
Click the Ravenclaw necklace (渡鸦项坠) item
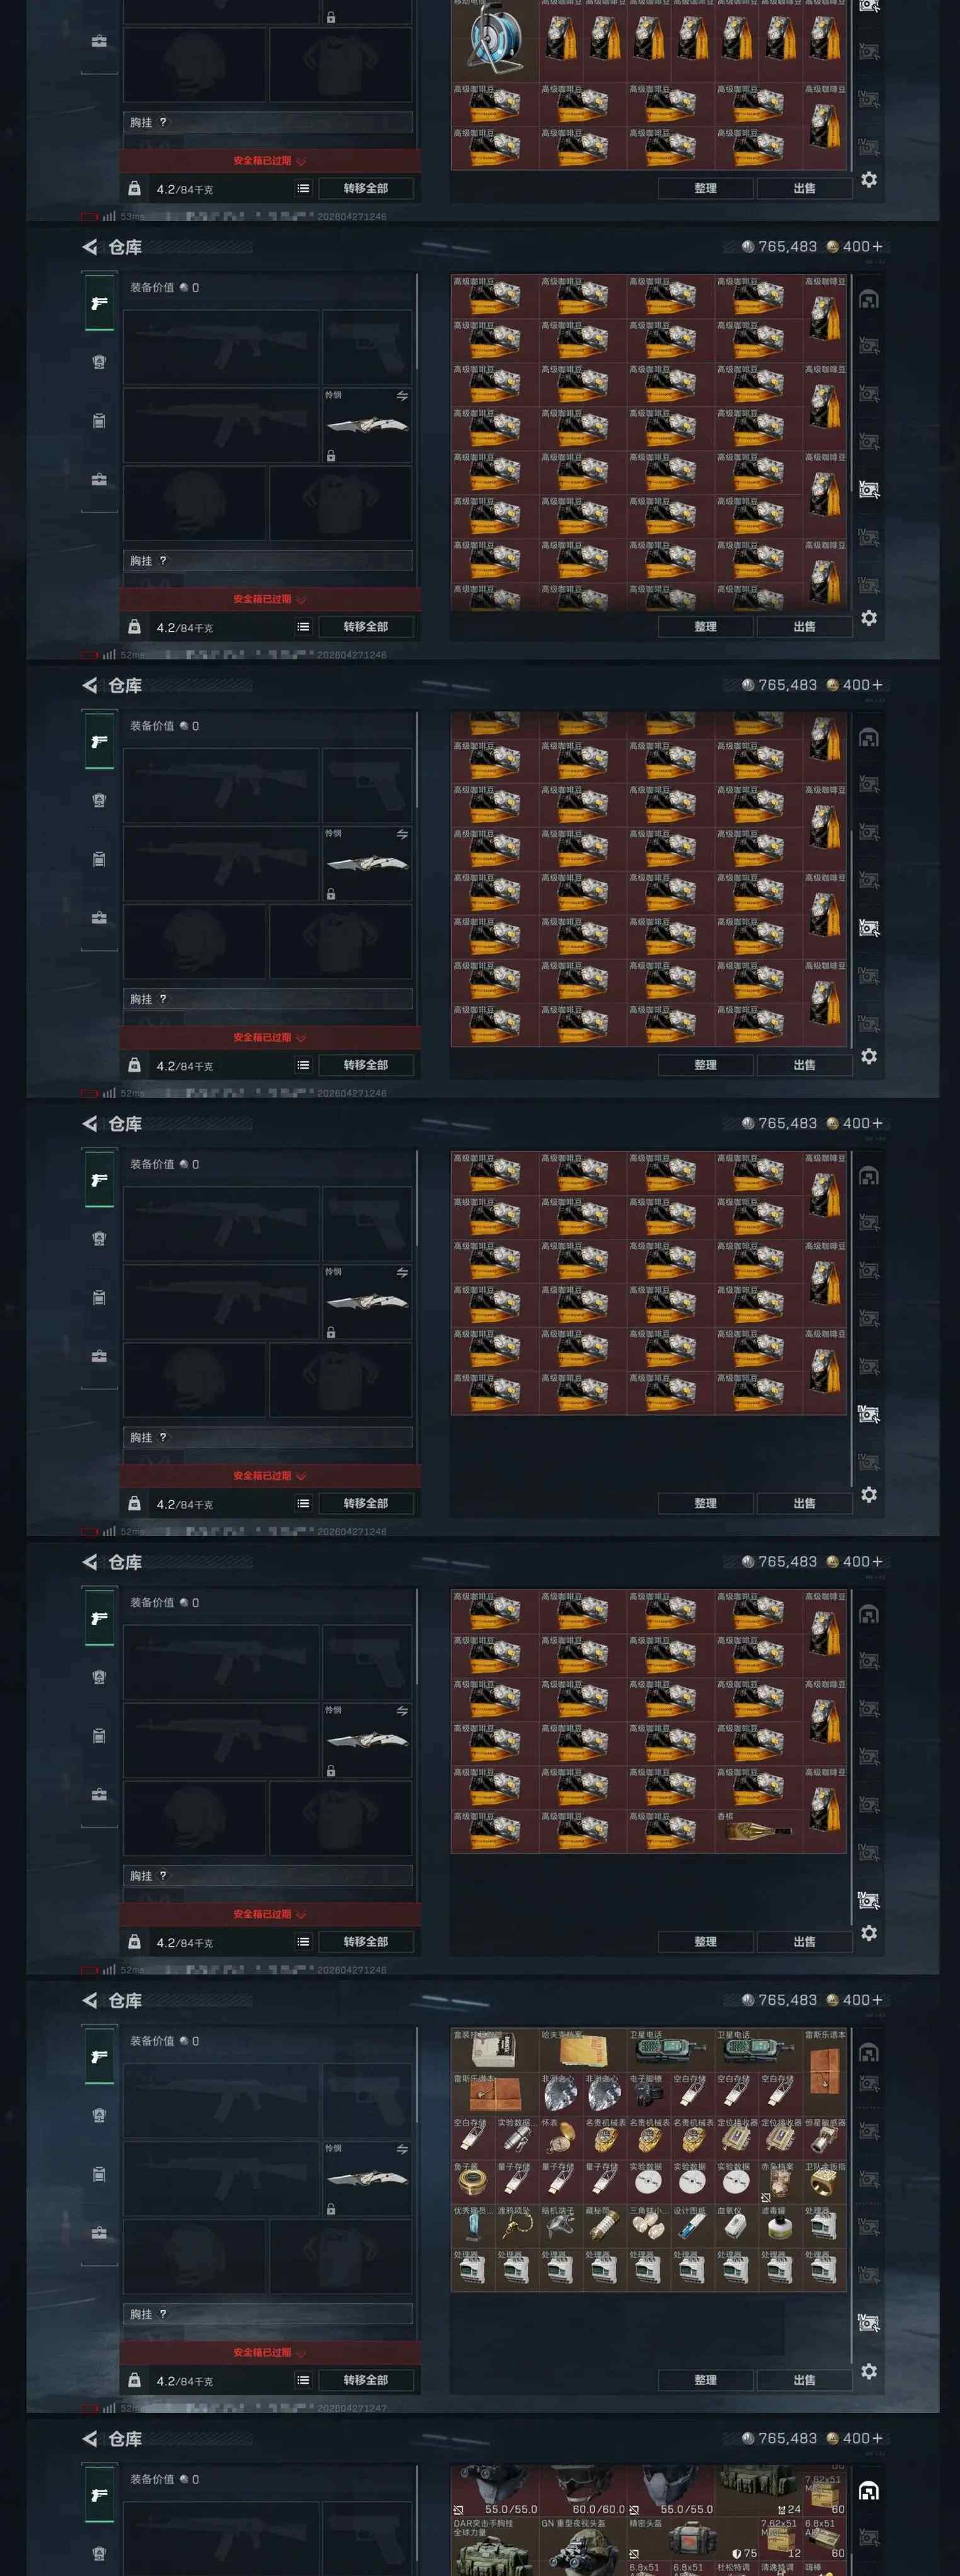tap(517, 2225)
